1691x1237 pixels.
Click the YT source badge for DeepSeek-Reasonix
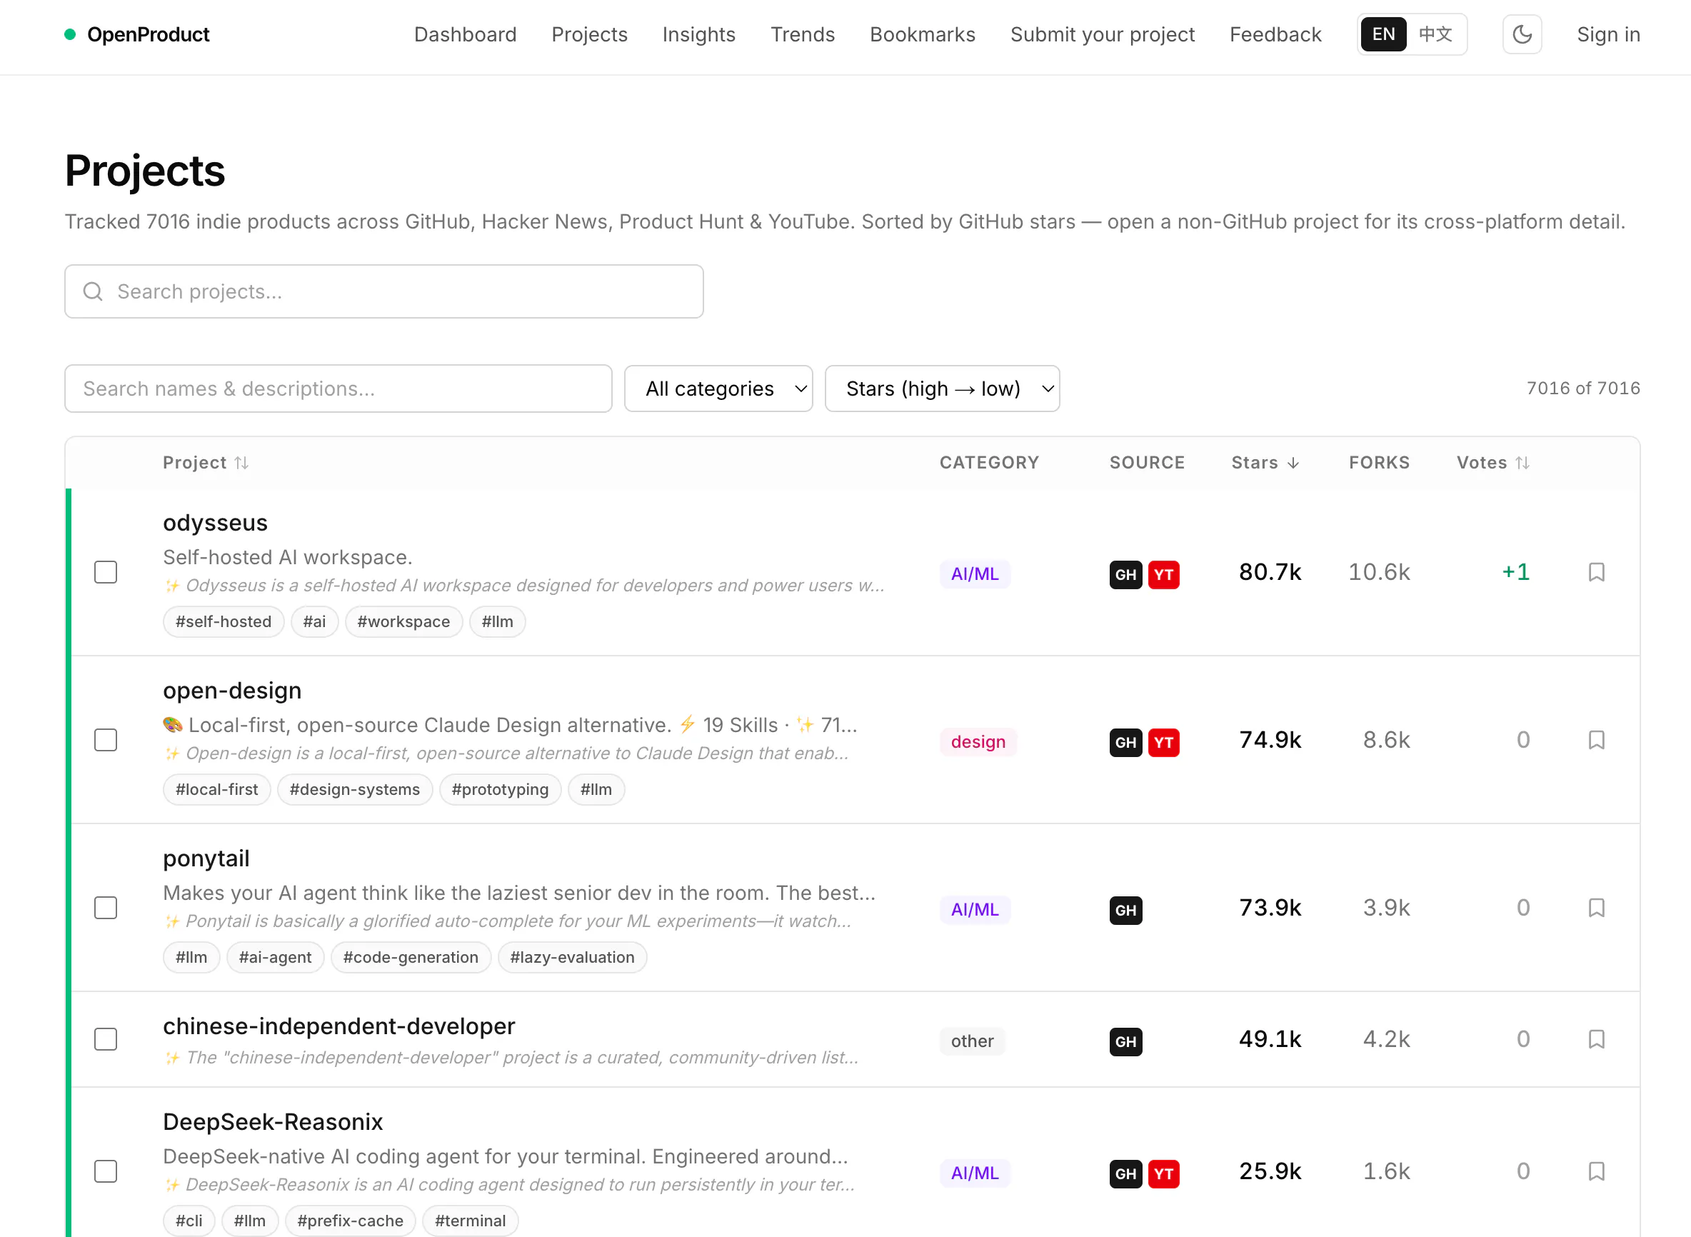click(1163, 1173)
